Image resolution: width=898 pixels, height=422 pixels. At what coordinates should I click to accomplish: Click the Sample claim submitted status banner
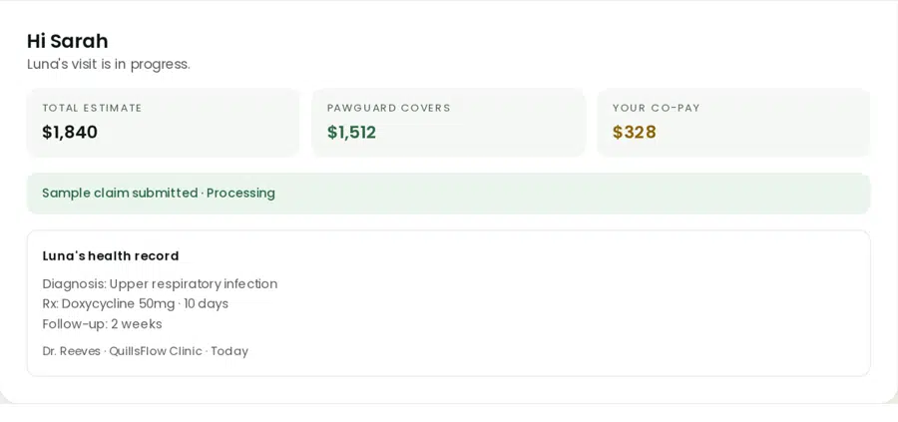(x=448, y=194)
